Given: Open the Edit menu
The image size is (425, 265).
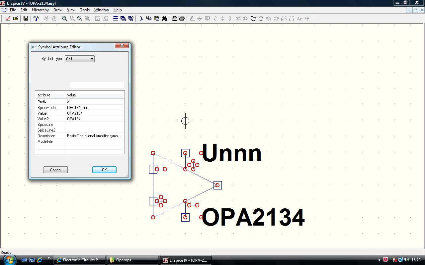Looking at the screenshot, I should 24,10.
